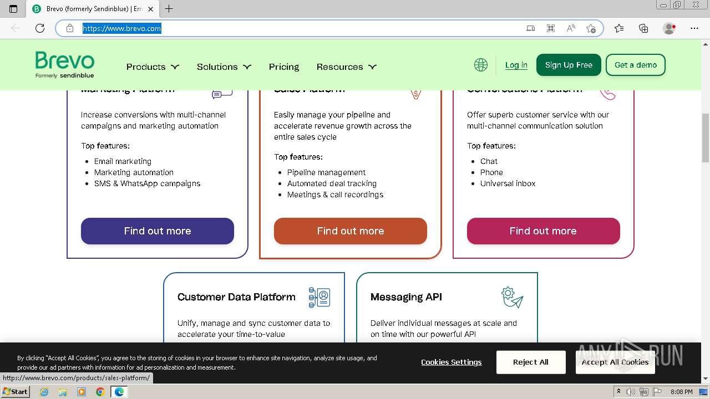This screenshot has height=399, width=710.
Task: Click the Pipeline management list item
Action: (326, 172)
